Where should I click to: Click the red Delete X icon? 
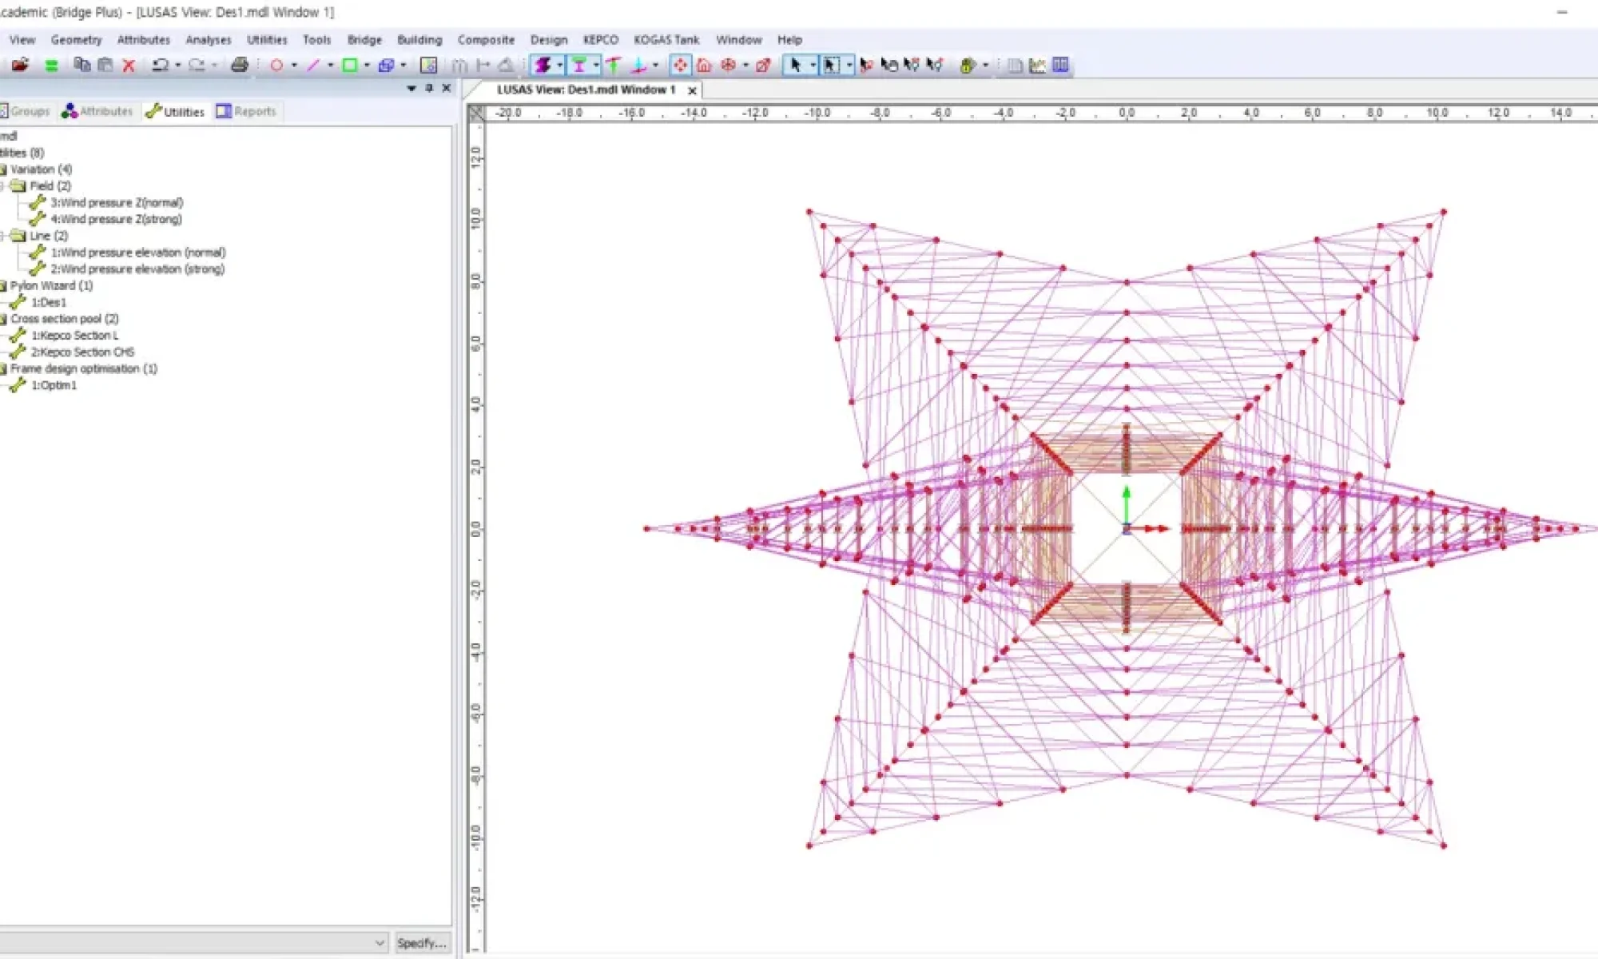point(129,66)
